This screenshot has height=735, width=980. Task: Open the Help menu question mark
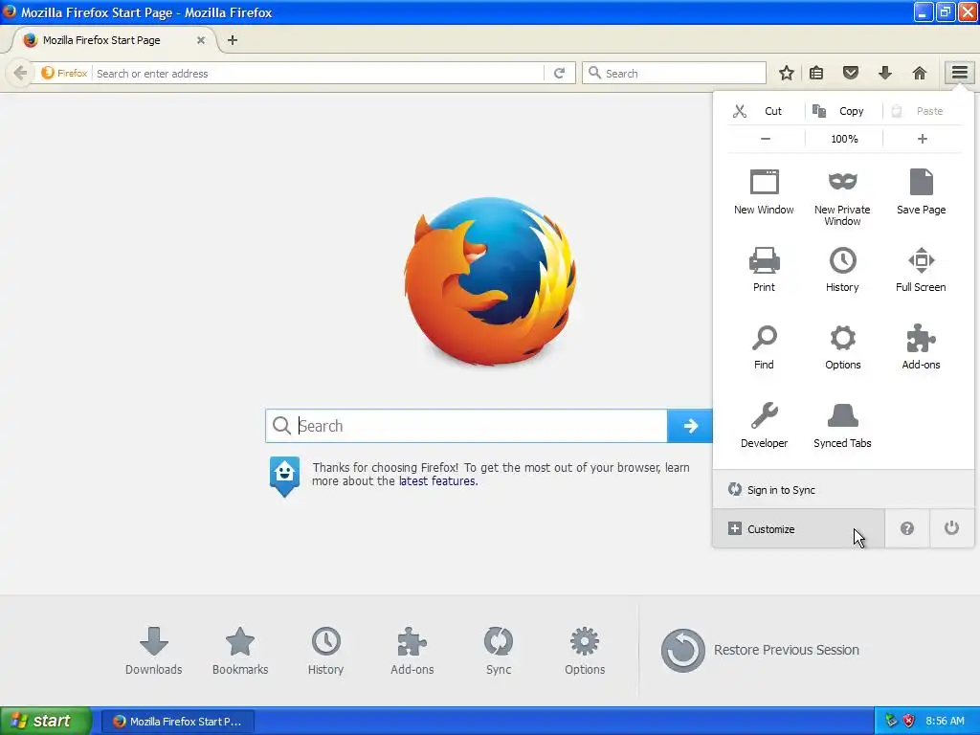(x=907, y=528)
